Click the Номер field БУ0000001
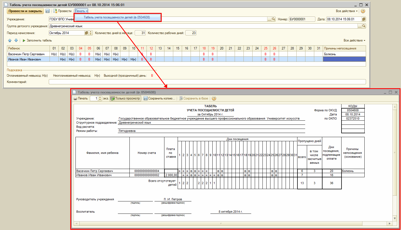 302,19
